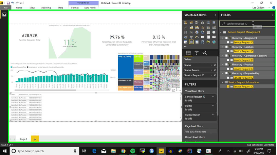Select the area chart visualization
The image size is (277, 155).
(191, 27)
